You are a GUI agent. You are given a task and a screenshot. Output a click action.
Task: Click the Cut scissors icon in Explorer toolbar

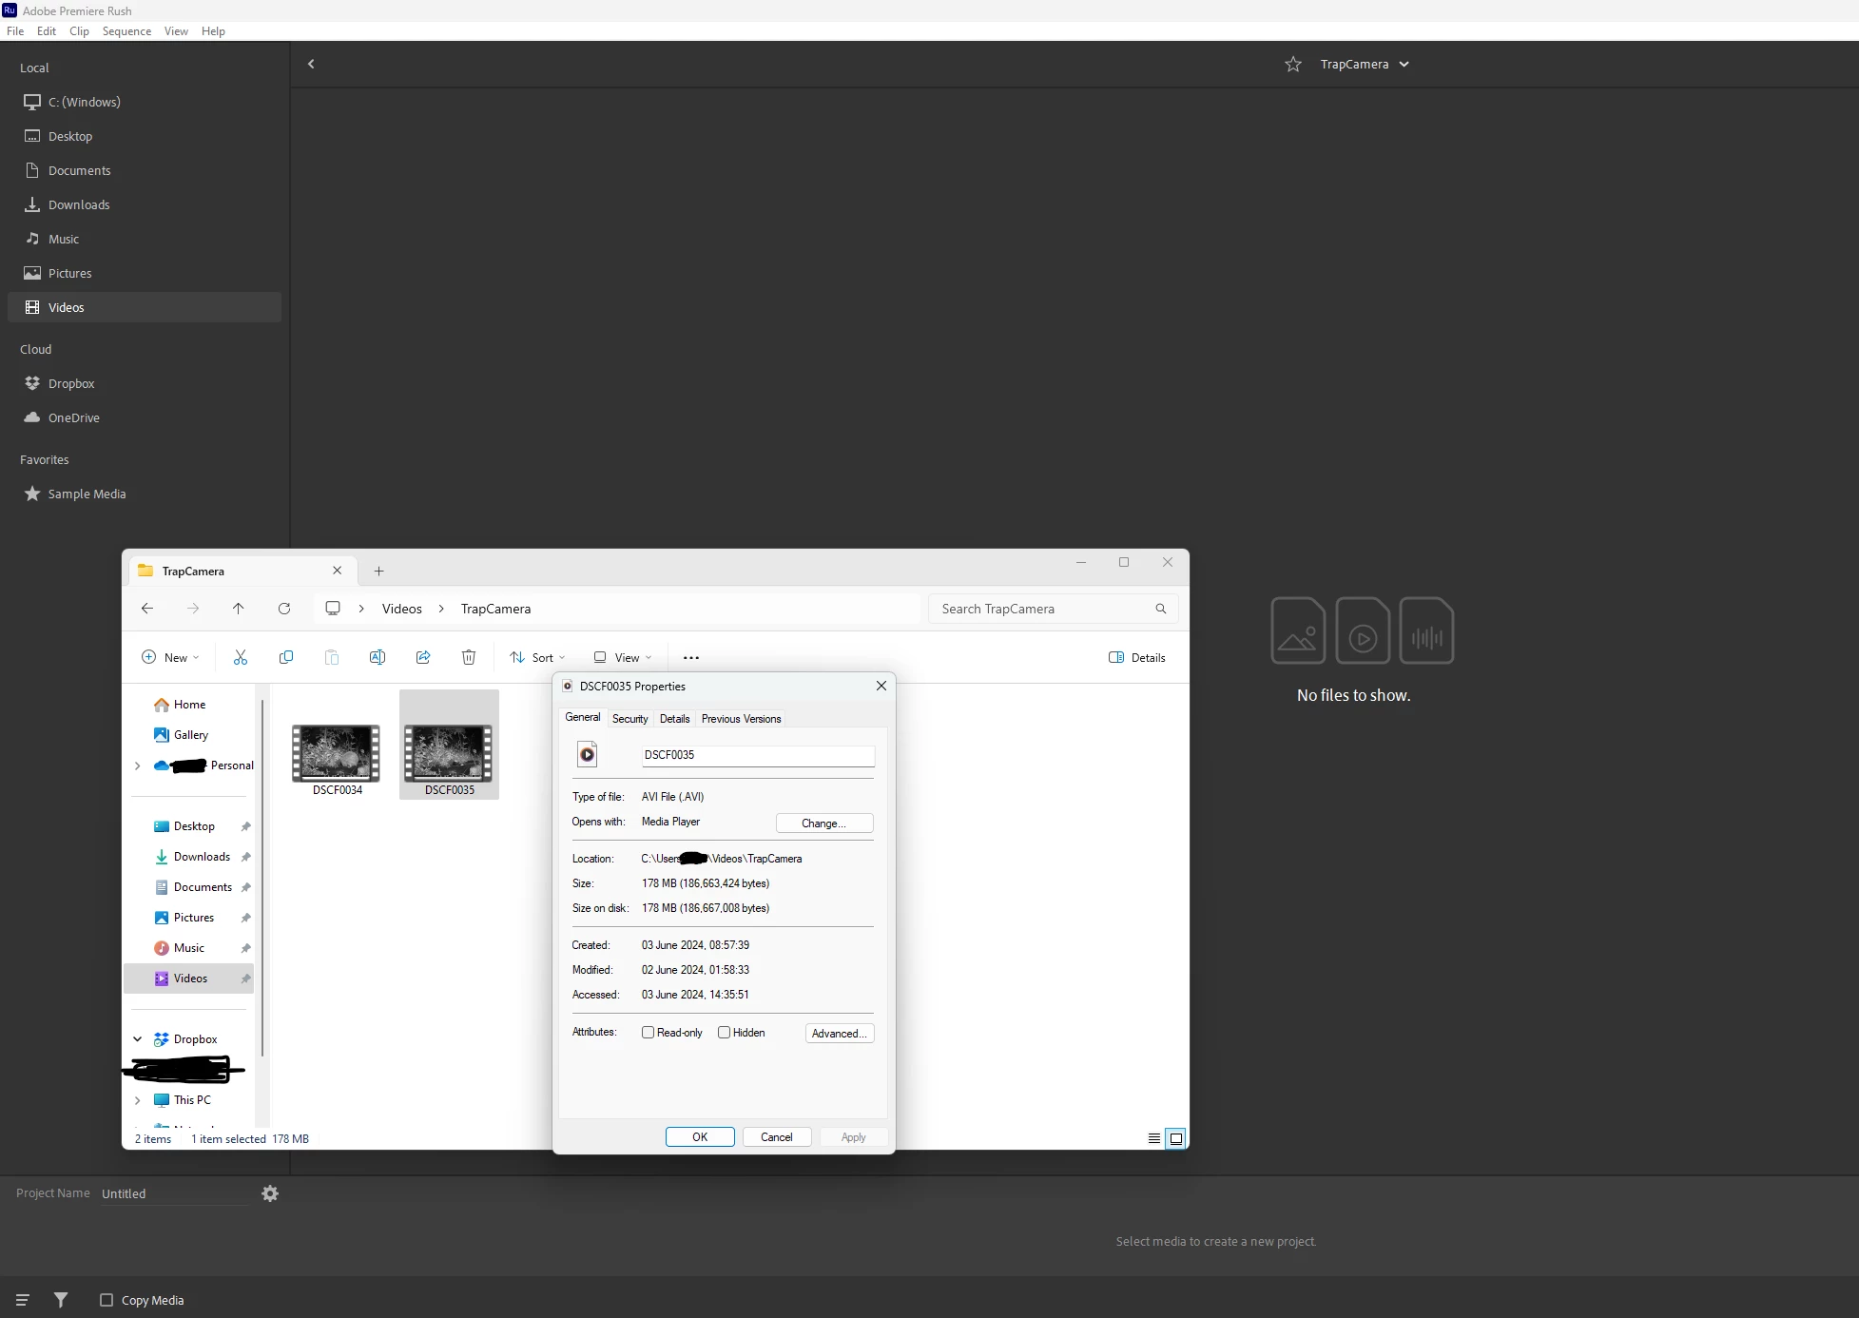coord(241,658)
